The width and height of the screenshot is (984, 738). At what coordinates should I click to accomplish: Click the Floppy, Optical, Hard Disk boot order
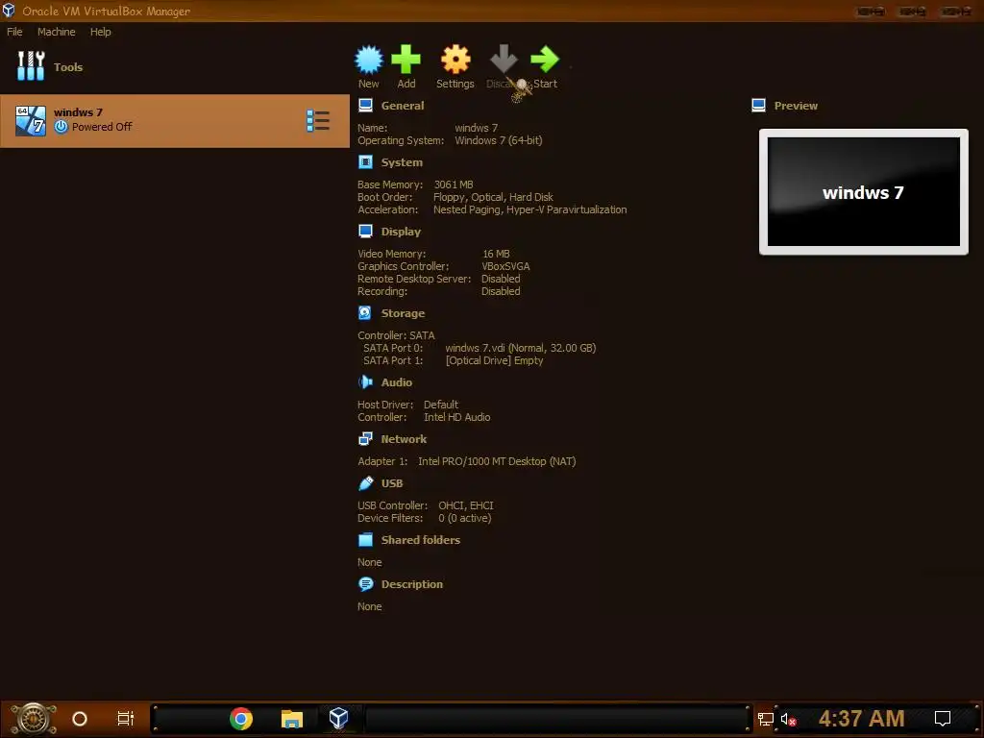tap(493, 197)
